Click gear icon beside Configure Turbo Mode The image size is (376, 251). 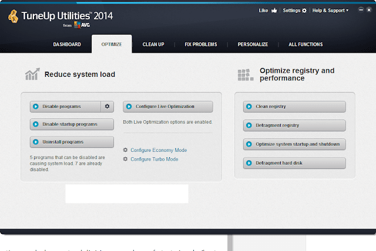pos(125,159)
